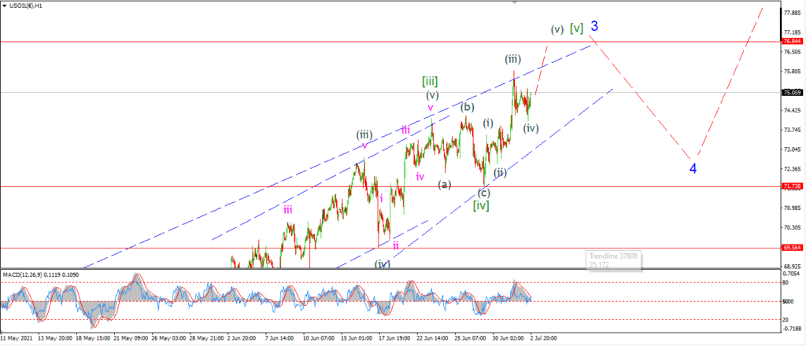
Task: Select the chart shift triangle marker at top
Action: [x=515, y=2]
